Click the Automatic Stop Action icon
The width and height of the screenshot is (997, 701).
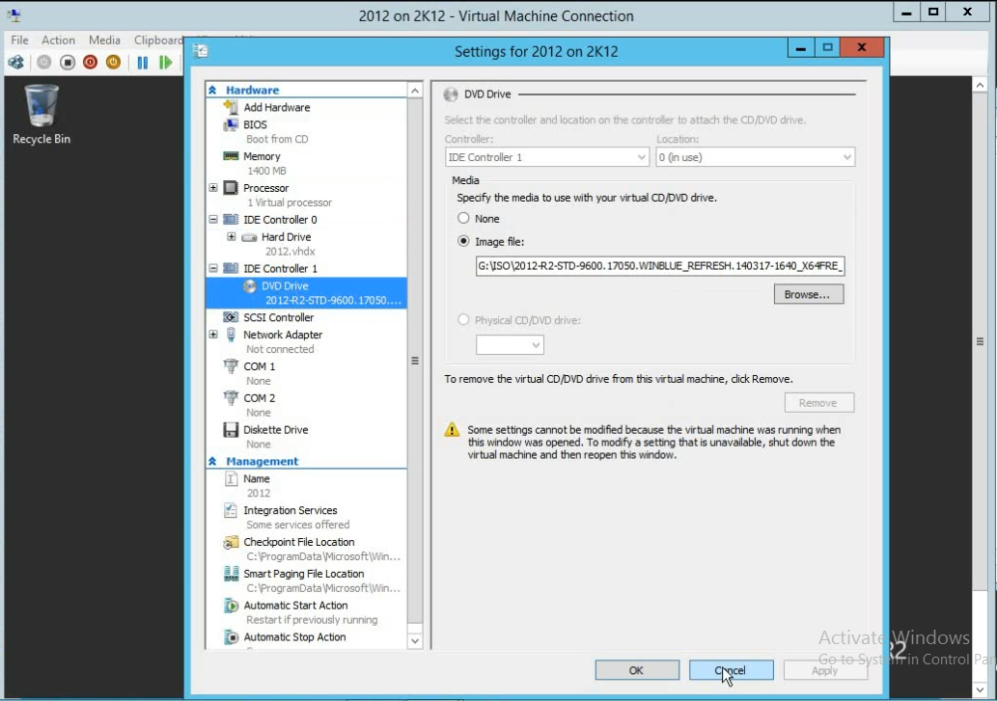[231, 637]
